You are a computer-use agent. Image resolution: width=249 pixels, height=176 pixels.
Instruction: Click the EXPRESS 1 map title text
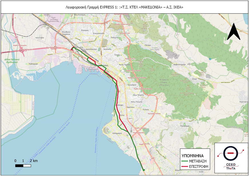[124, 7]
